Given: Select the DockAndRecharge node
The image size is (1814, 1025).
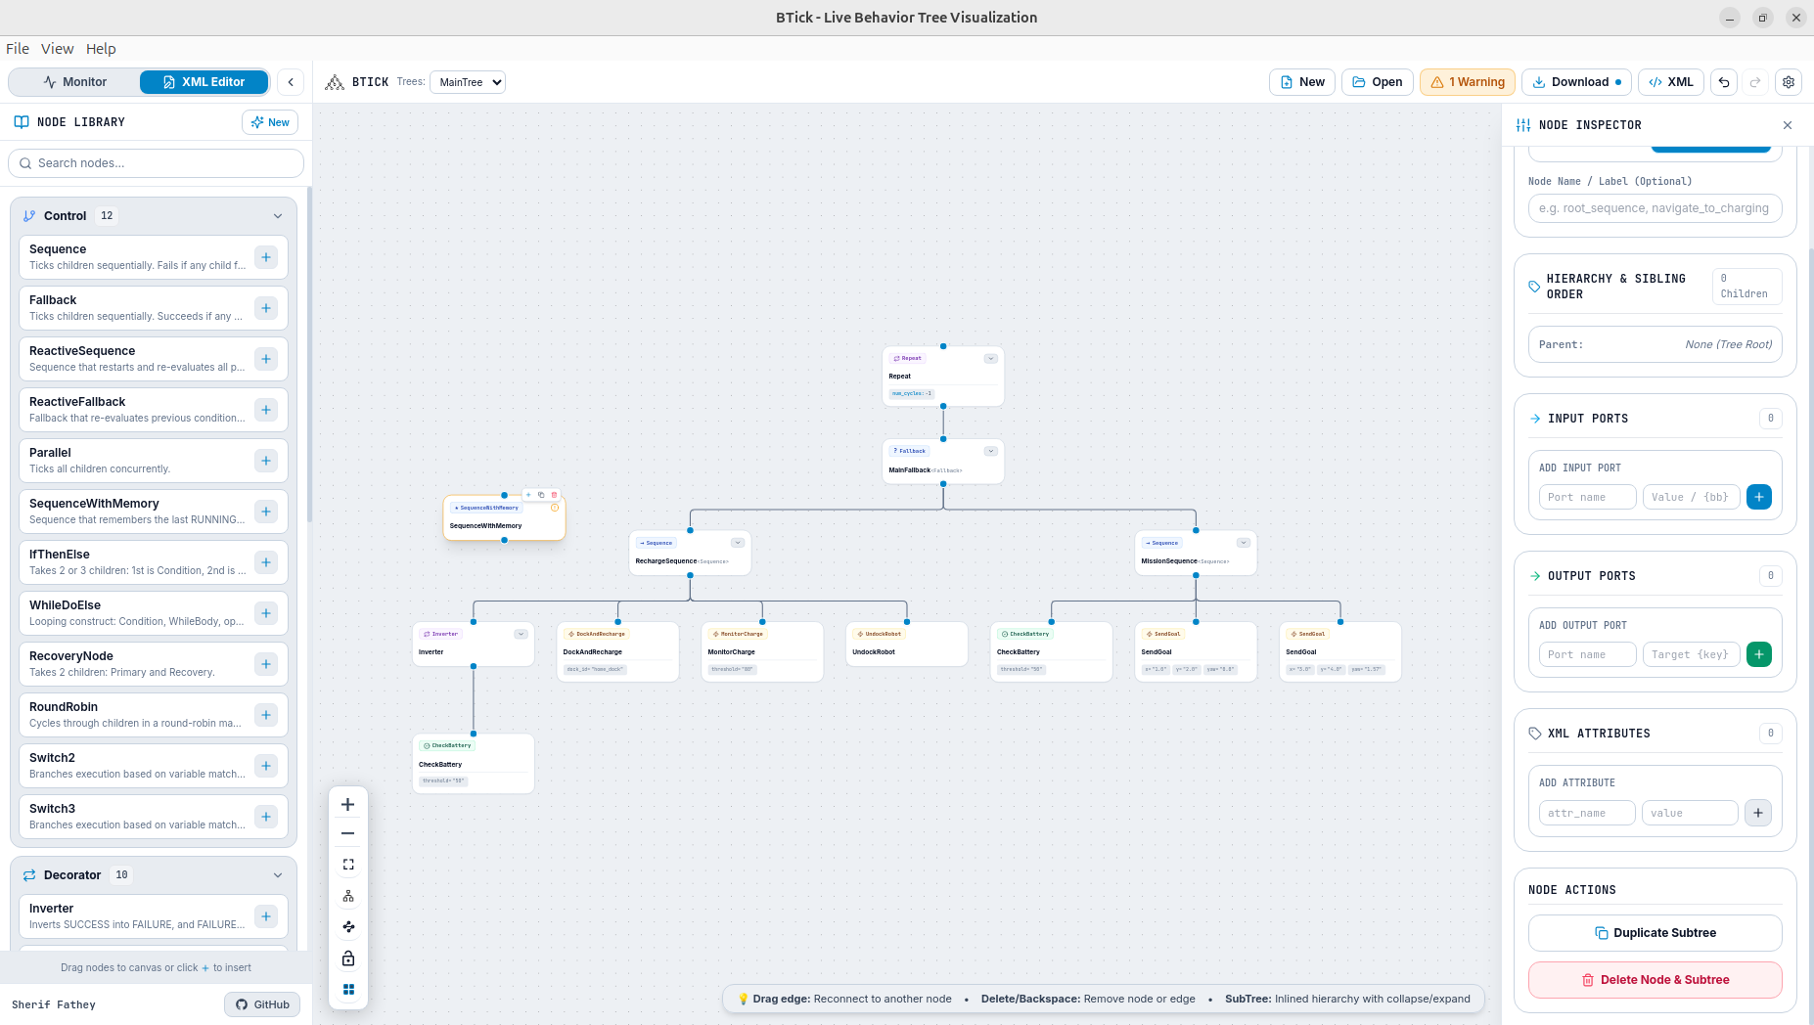Looking at the screenshot, I should tap(617, 652).
